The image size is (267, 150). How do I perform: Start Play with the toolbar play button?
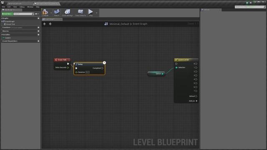click(91, 13)
